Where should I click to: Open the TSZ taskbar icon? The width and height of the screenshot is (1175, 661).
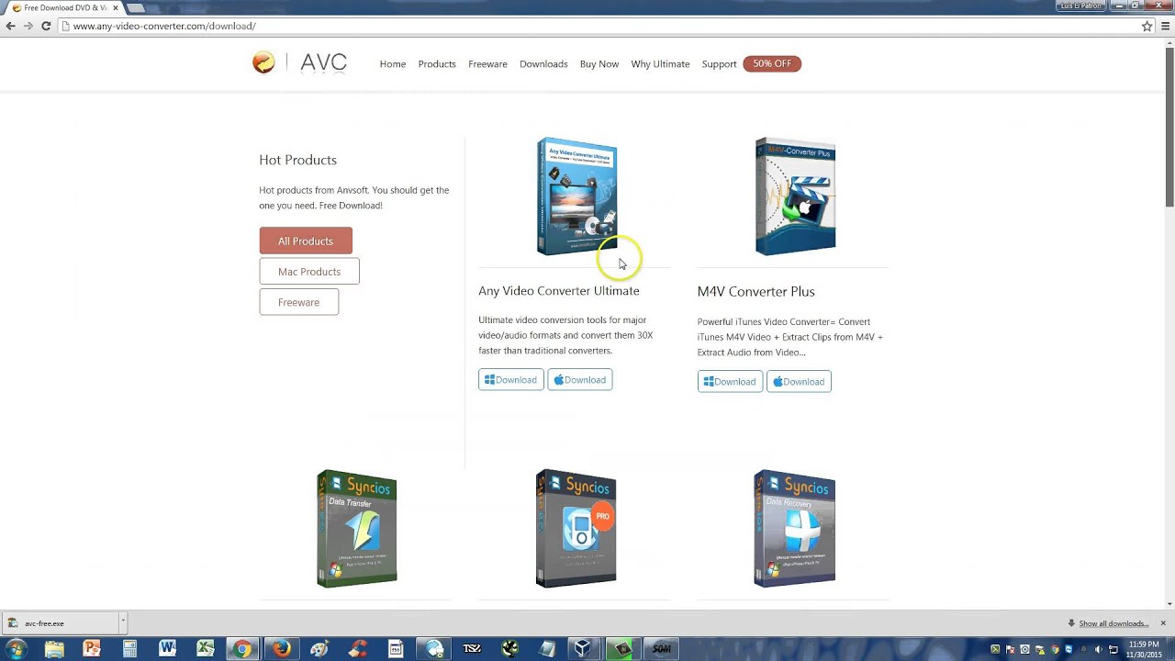pyautogui.click(x=472, y=649)
